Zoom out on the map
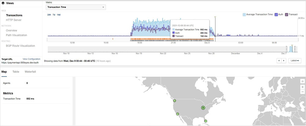The height and width of the screenshot is (126, 306). pos(303,92)
